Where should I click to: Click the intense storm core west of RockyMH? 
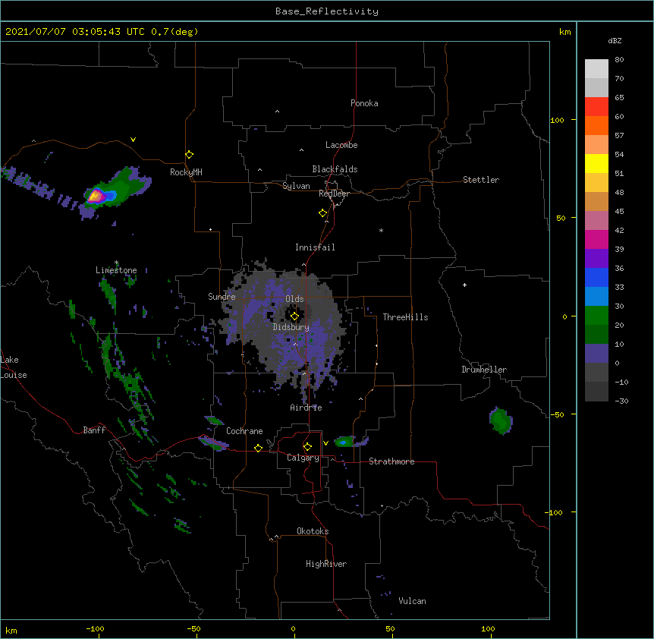tap(96, 195)
